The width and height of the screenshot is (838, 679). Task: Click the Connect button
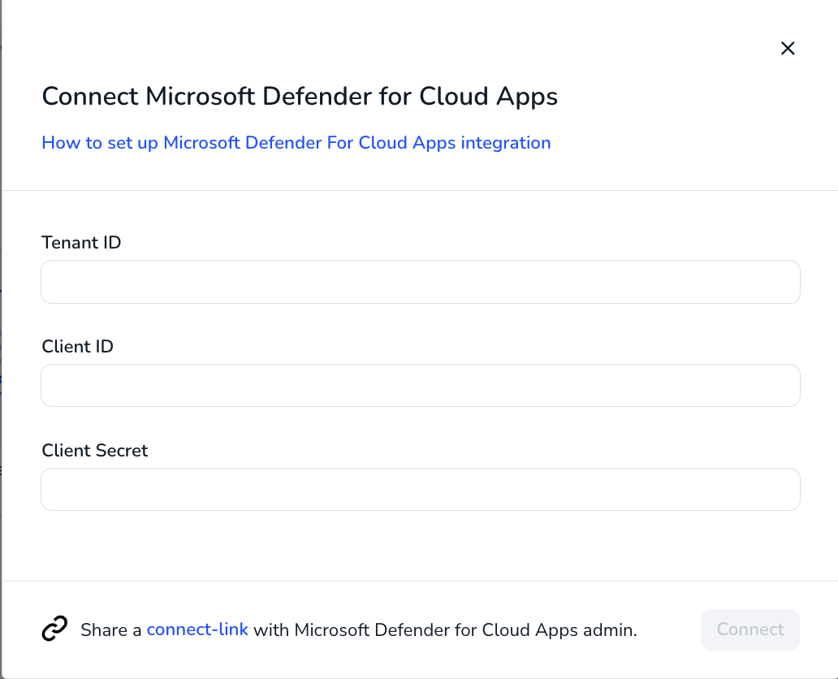[749, 629]
